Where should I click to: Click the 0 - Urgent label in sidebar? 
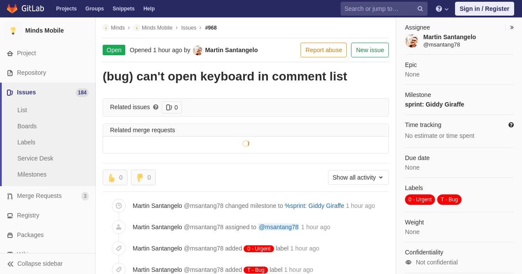coord(420,200)
